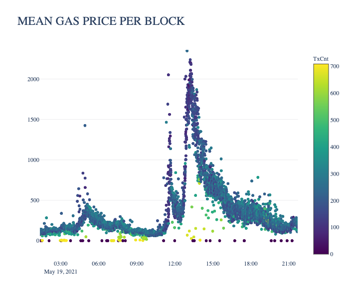Click the 1000 y-axis label

(x=33, y=160)
